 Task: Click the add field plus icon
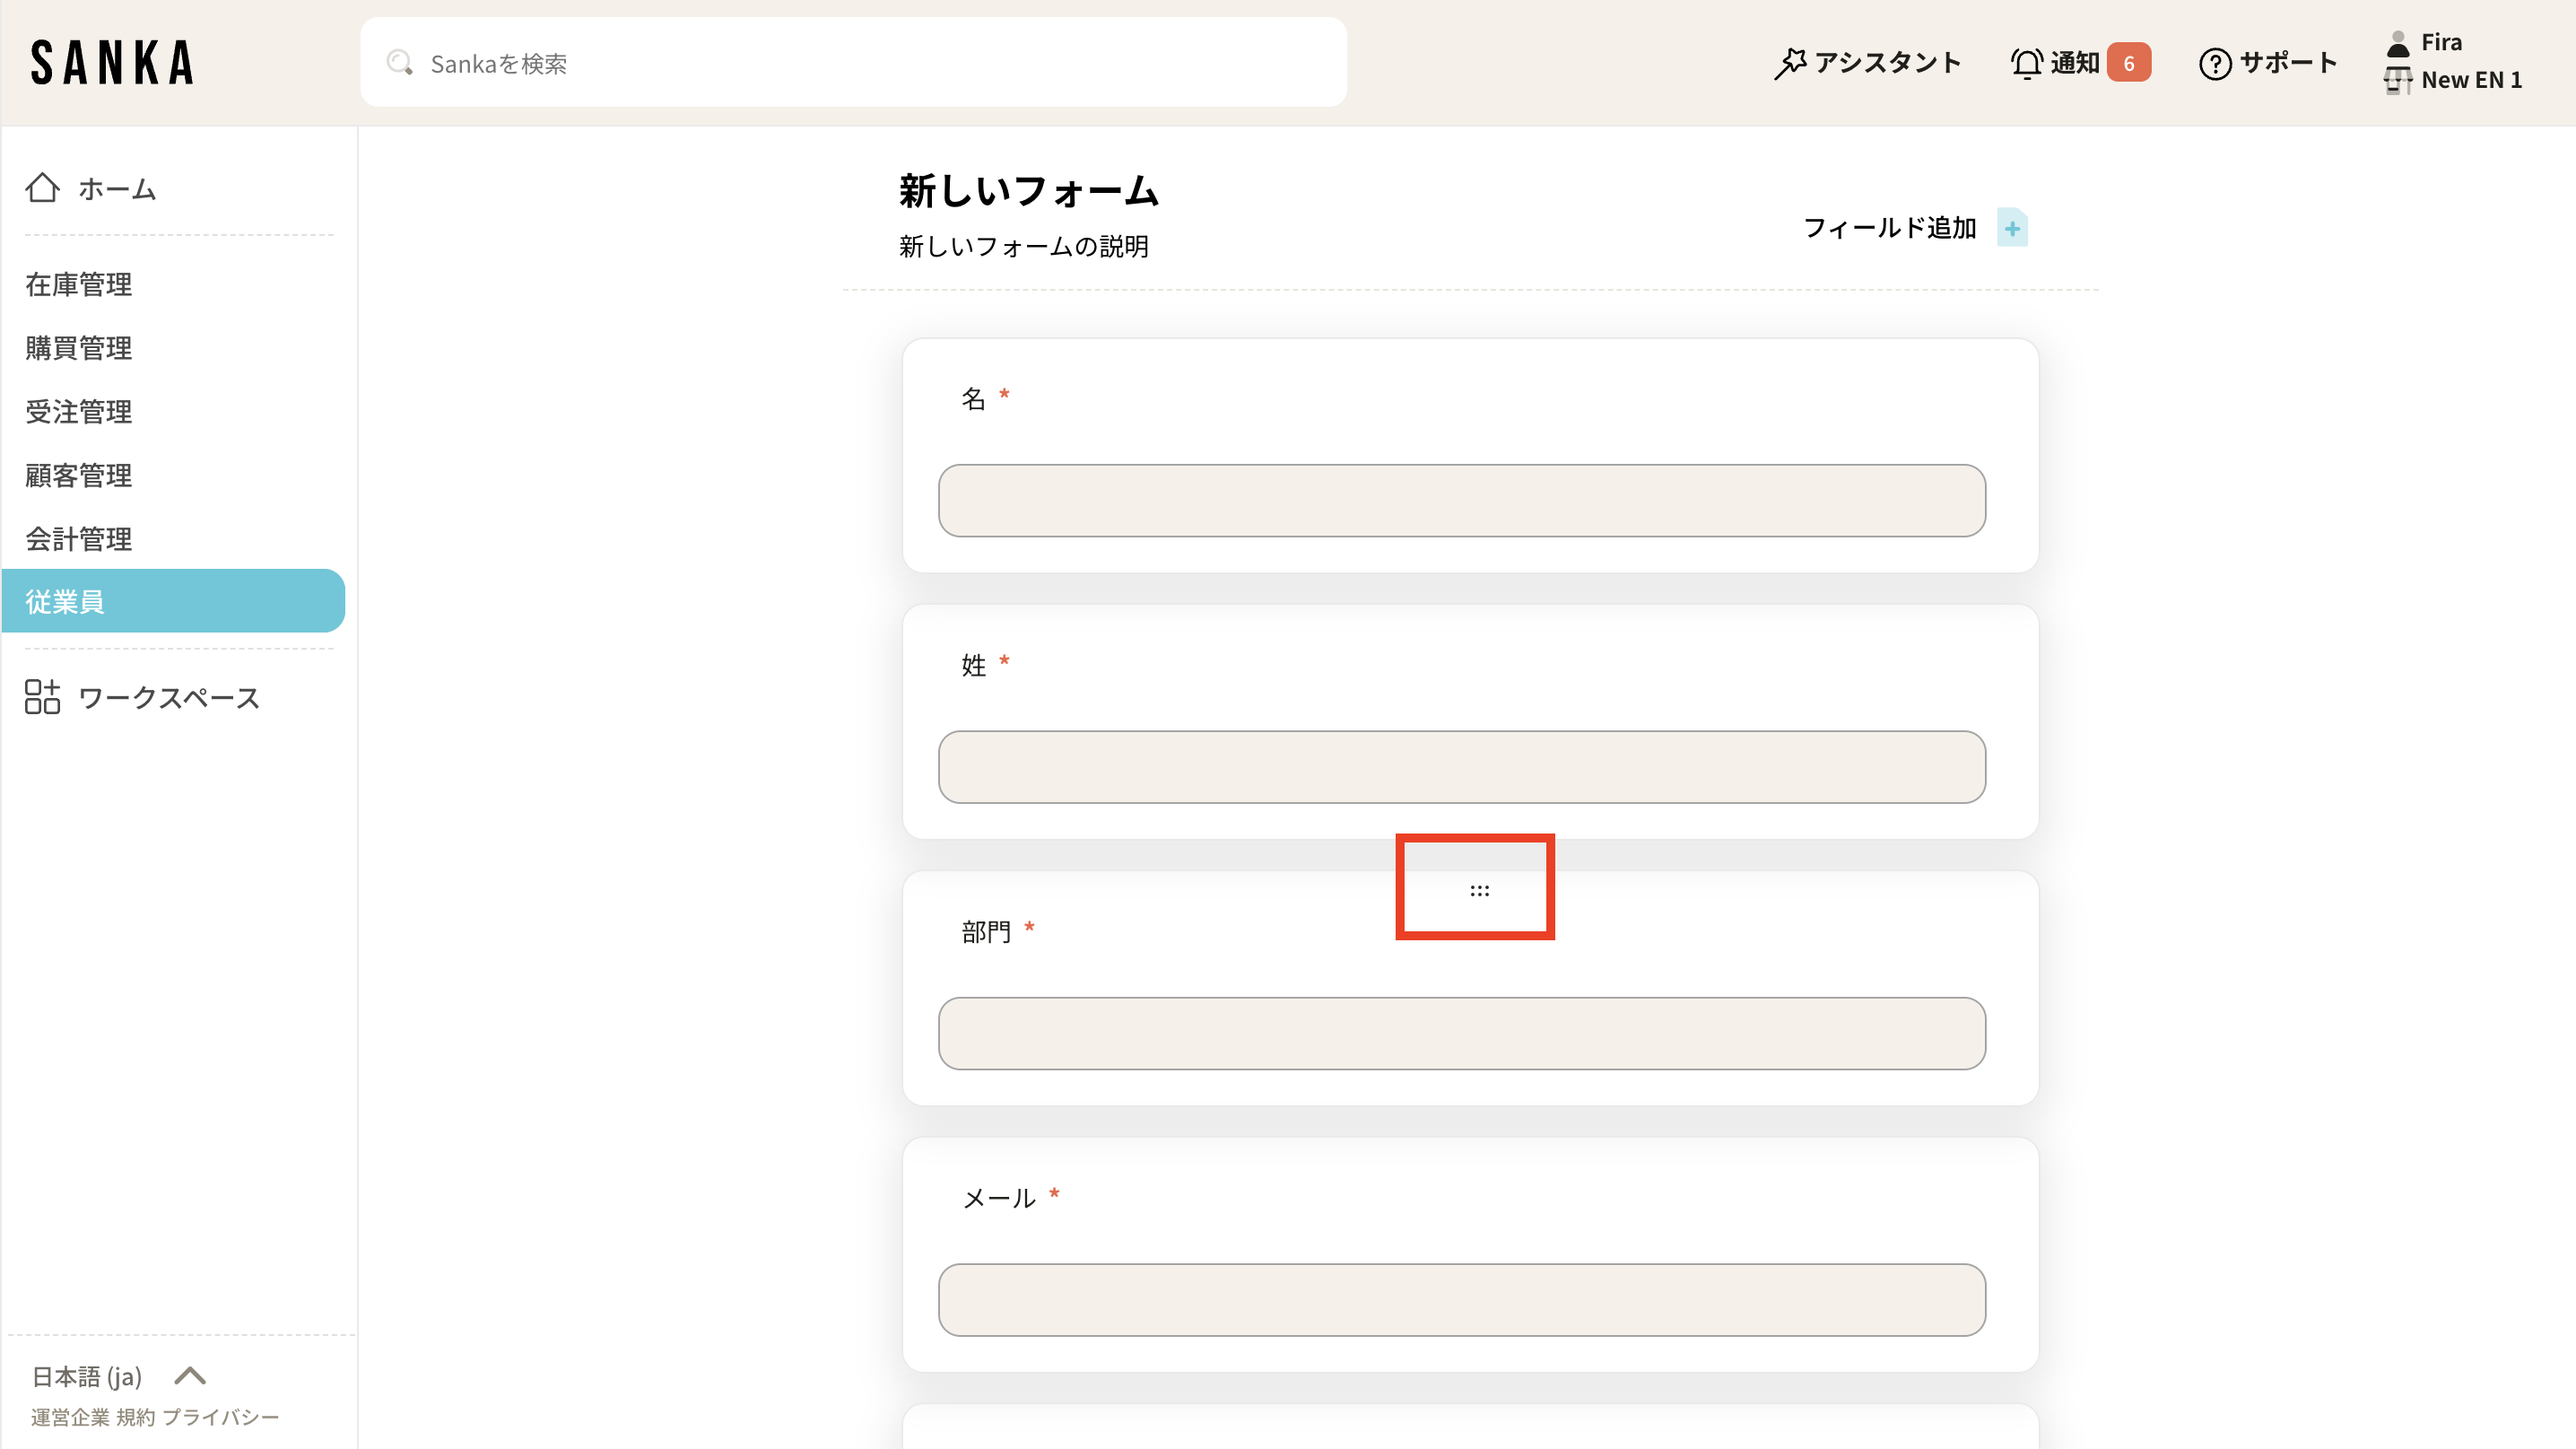pos(2012,229)
